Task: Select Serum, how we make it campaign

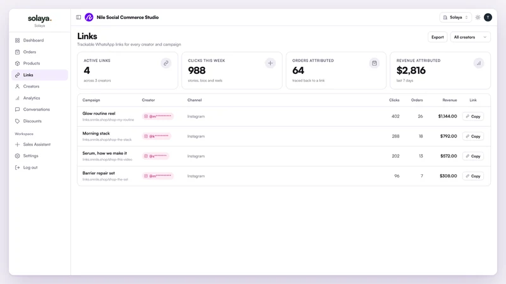Action: click(x=104, y=153)
